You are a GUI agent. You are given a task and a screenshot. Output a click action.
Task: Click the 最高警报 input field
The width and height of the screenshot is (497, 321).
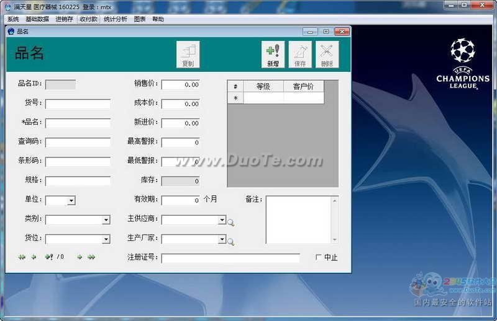(x=181, y=143)
